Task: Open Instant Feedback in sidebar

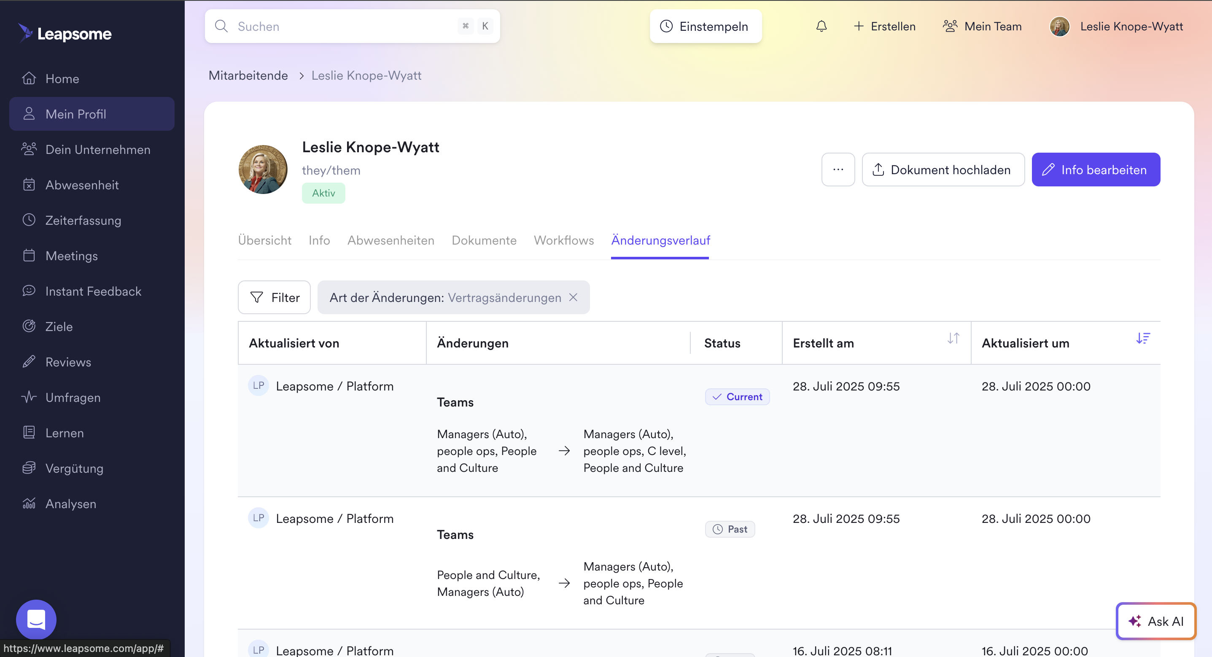Action: click(x=93, y=291)
